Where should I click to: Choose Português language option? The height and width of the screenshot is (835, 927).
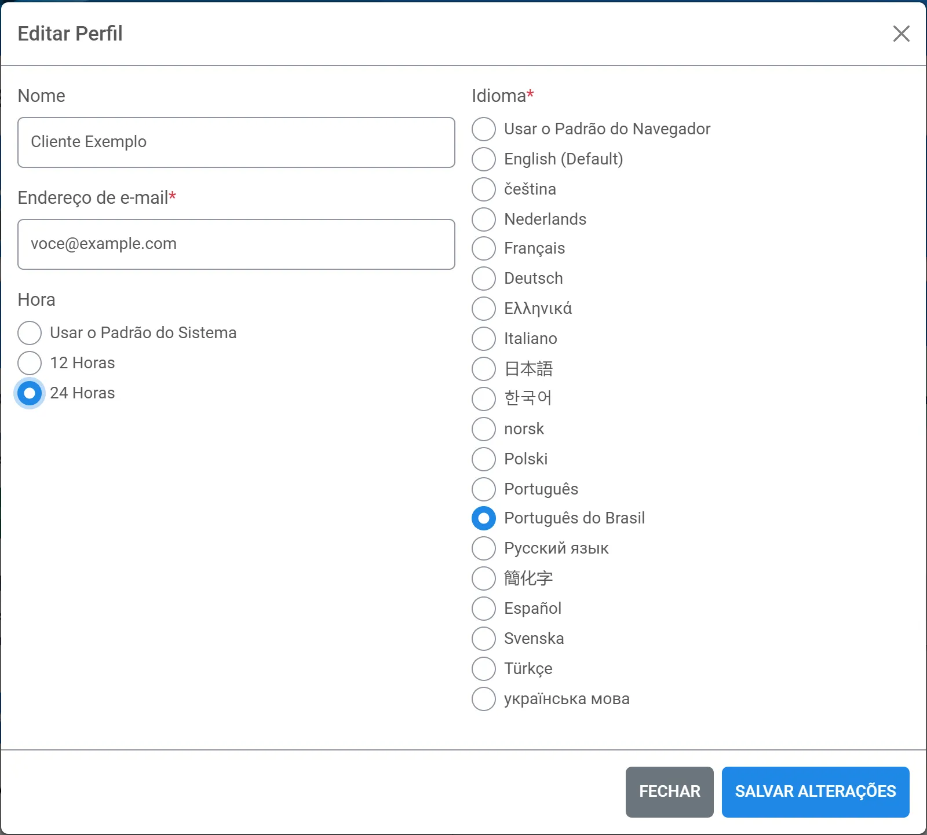(484, 489)
